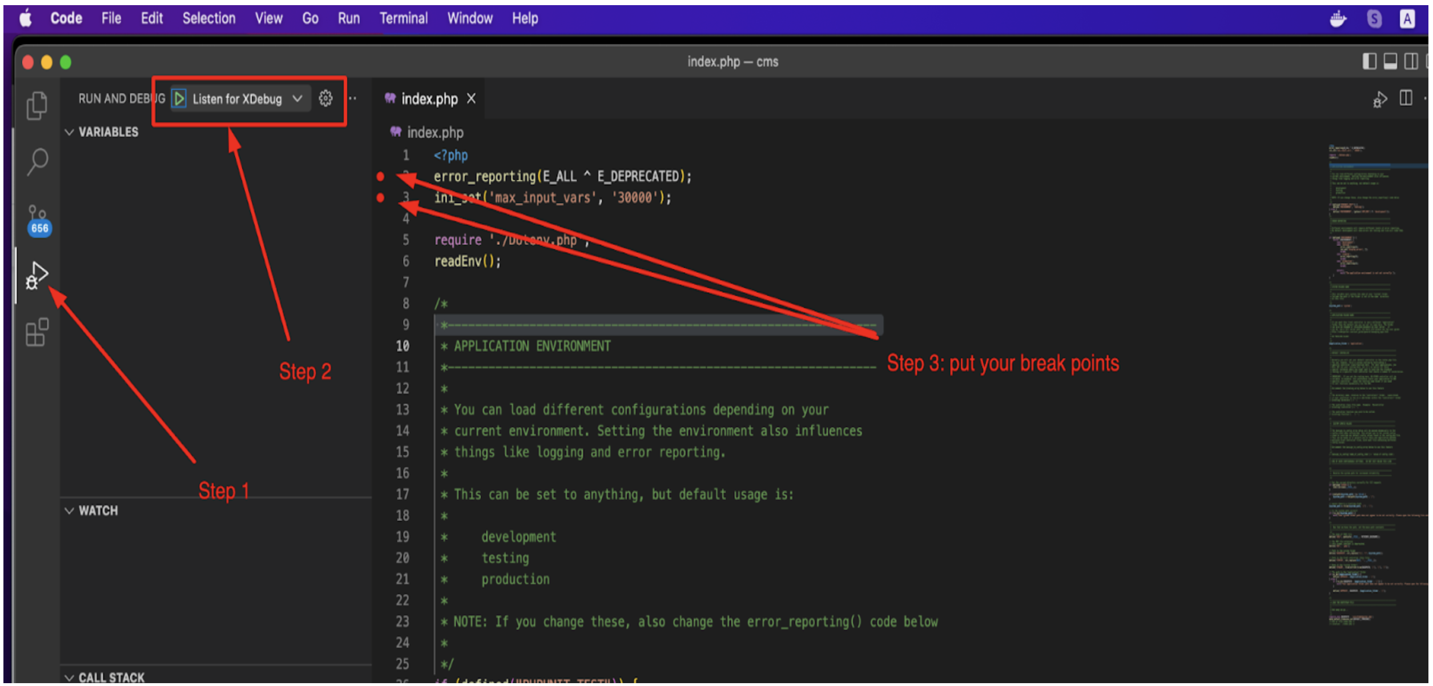Viewport: 1433px width, 686px height.
Task: Toggle breakpoint on line 3
Action: (x=381, y=198)
